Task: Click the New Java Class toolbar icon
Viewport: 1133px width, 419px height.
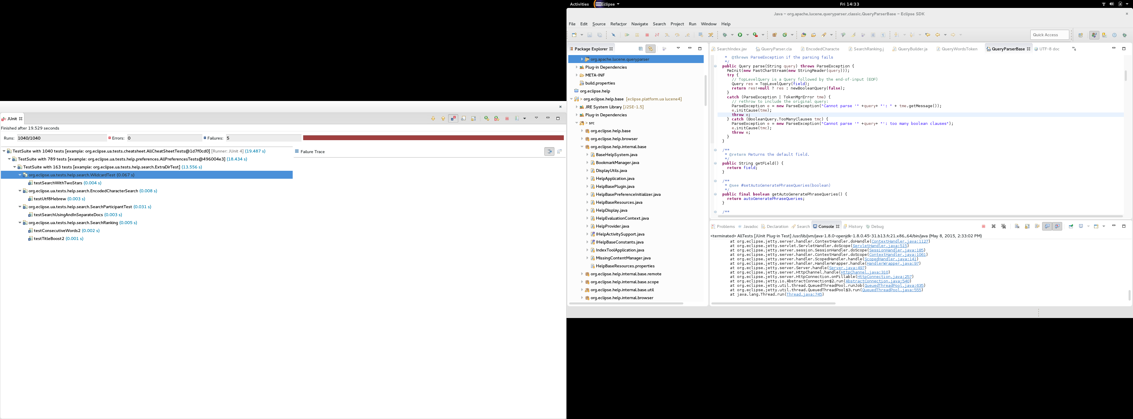Action: point(785,35)
